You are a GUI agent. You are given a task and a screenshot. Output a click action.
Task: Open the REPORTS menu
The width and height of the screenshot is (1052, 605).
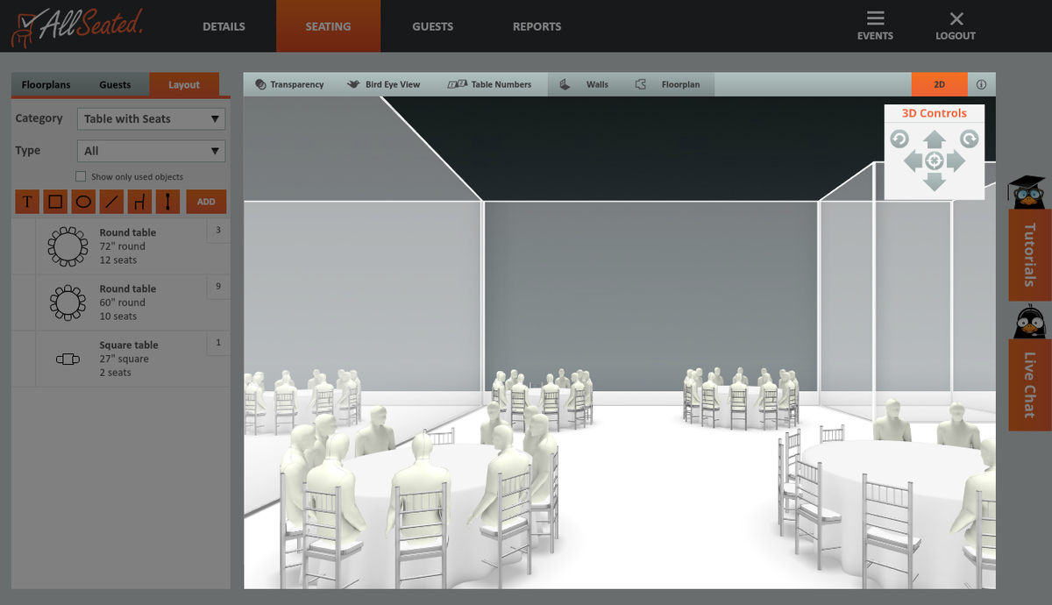tap(537, 26)
